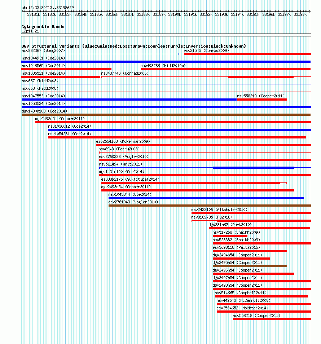Open nsv558219 (Cooper2011) label
The image size is (321, 344).
[x=261, y=96]
